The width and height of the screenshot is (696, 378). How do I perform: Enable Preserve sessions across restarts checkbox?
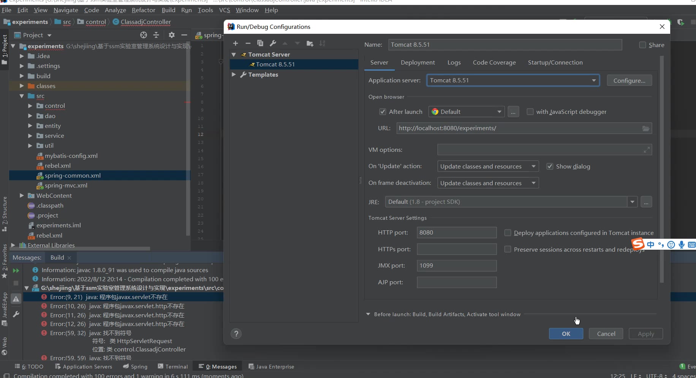[508, 249]
